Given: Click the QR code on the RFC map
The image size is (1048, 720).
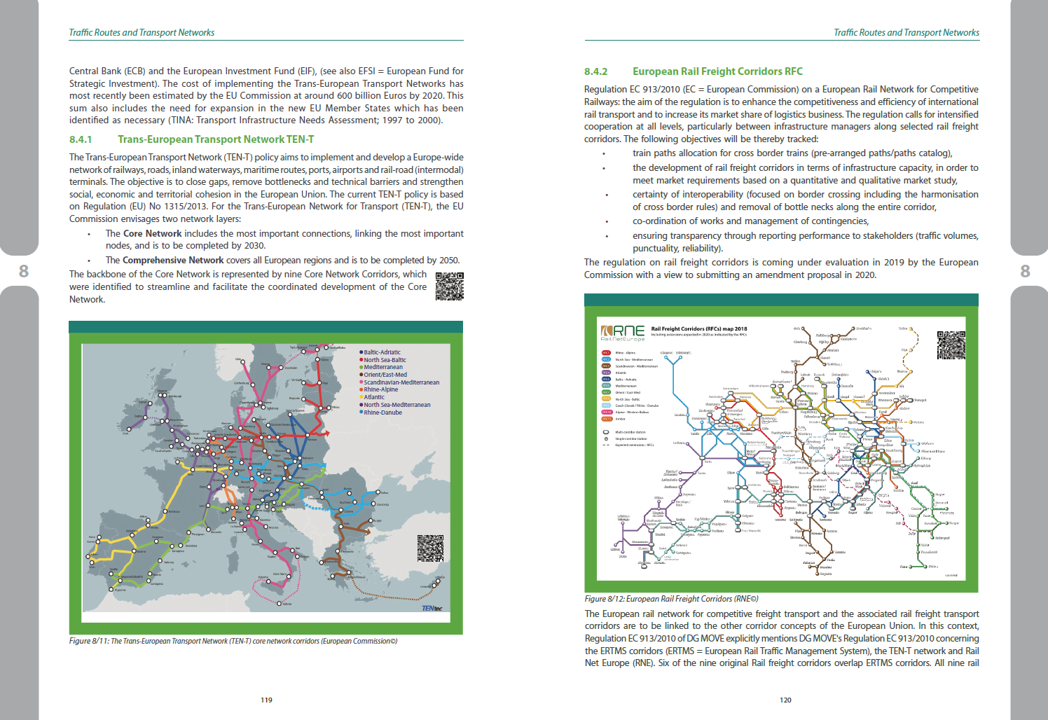Looking at the screenshot, I should pyautogui.click(x=951, y=345).
